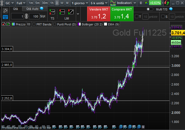Click the red down-arrow panel icon
185x130 pixels.
pos(4,24)
